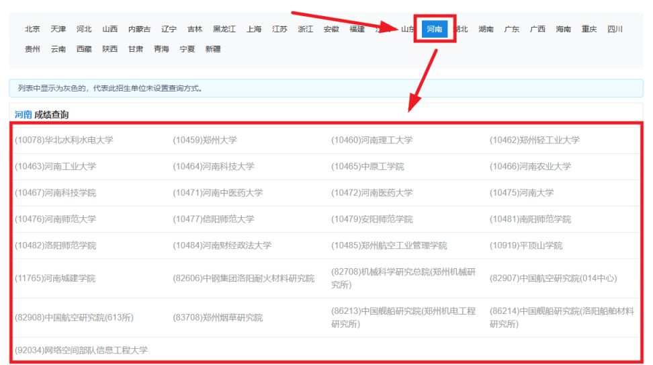
Task: Click the (10459)郑州大学 entry
Action: click(x=205, y=140)
